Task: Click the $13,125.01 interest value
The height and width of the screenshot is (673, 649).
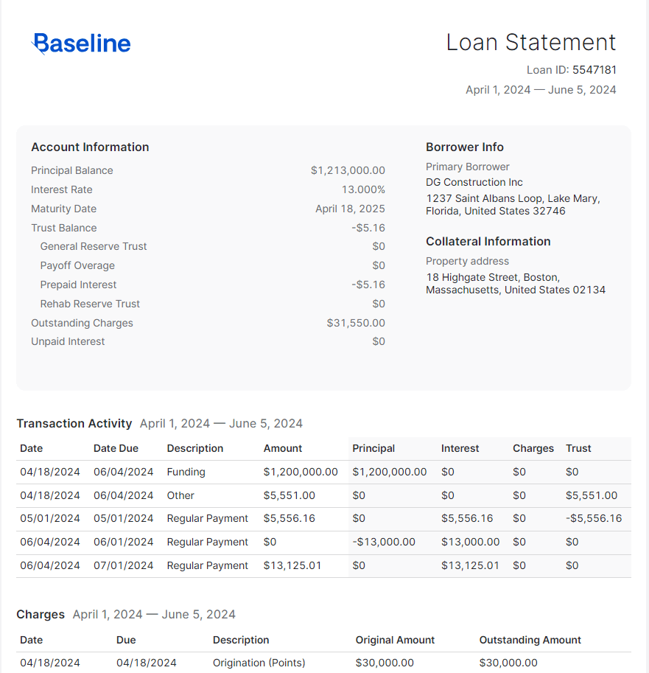Action: [470, 565]
